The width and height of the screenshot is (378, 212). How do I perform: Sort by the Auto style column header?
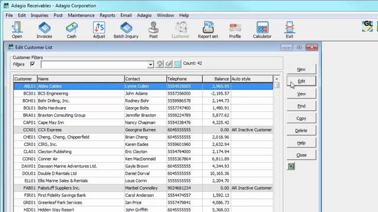252,79
